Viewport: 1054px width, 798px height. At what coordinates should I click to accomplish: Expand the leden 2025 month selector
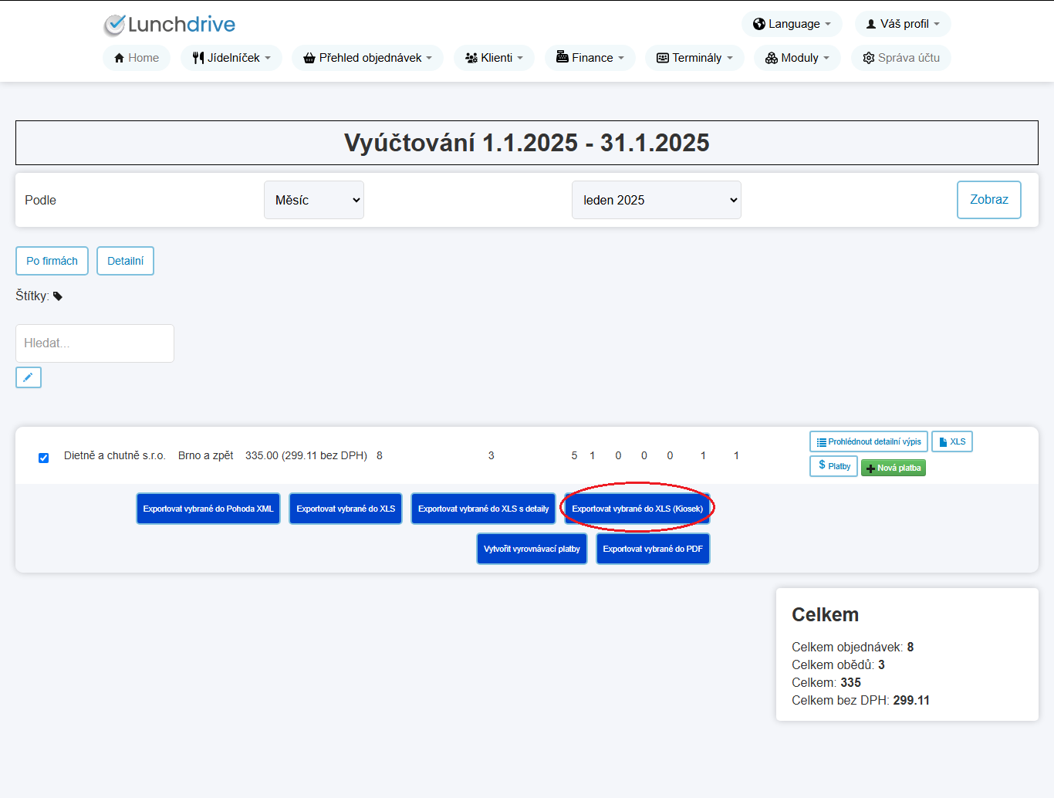point(657,200)
